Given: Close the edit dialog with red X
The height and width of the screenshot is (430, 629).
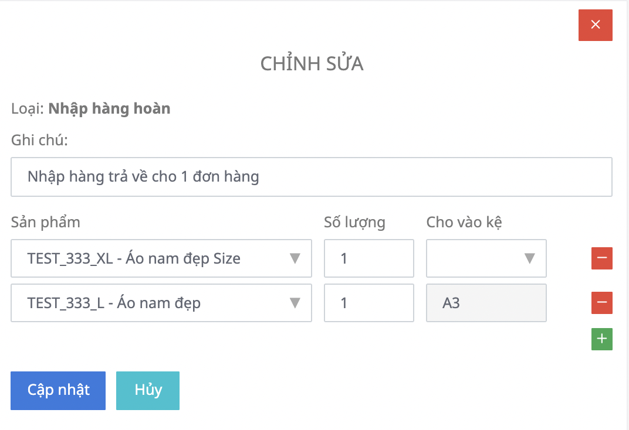Looking at the screenshot, I should pyautogui.click(x=595, y=25).
